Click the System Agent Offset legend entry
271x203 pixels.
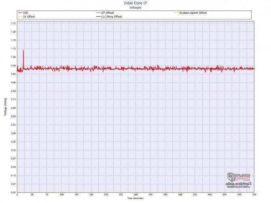pyautogui.click(x=191, y=13)
